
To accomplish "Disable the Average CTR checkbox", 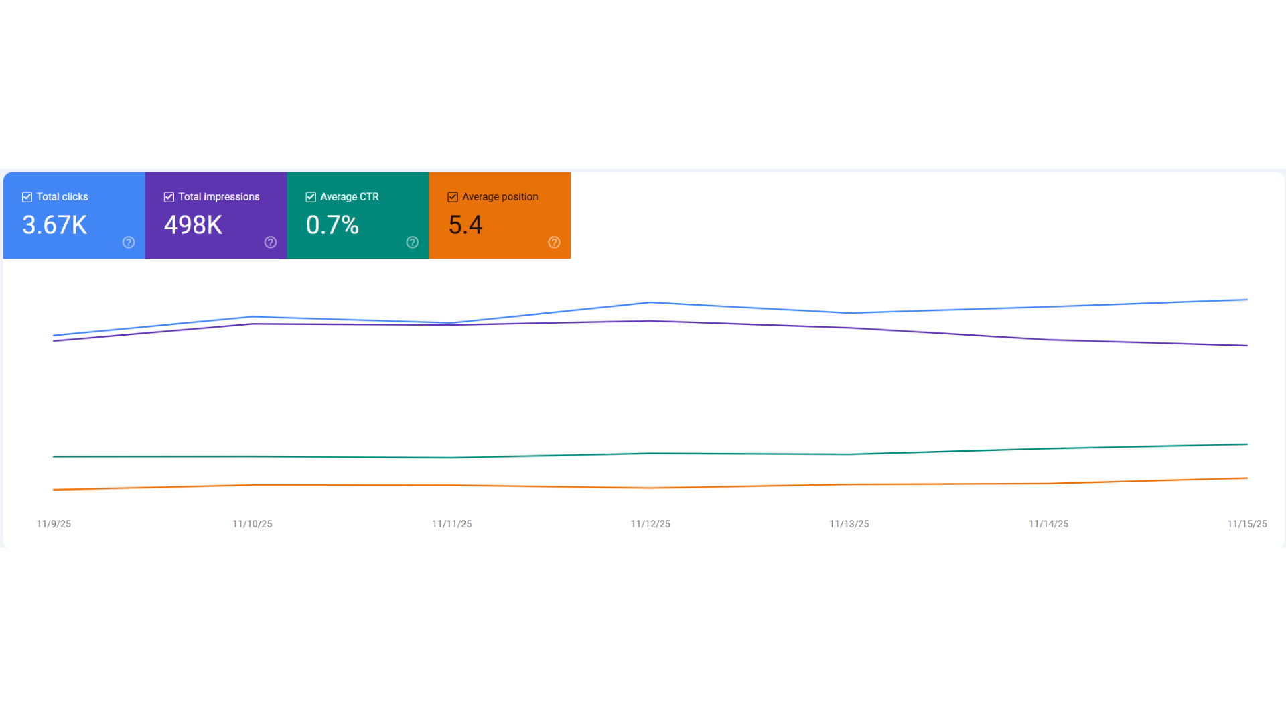I will coord(311,196).
